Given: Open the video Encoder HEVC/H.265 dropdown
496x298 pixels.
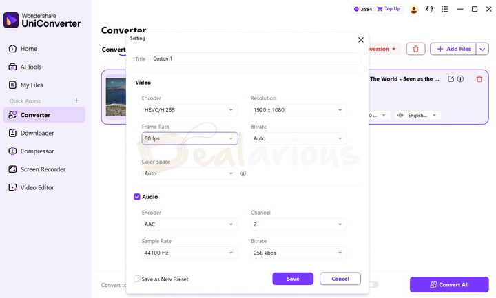Looking at the screenshot, I should [189, 110].
